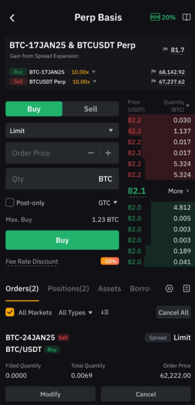This screenshot has width=195, height=405.
Task: Decrease order price with minus icon
Action: (x=90, y=153)
